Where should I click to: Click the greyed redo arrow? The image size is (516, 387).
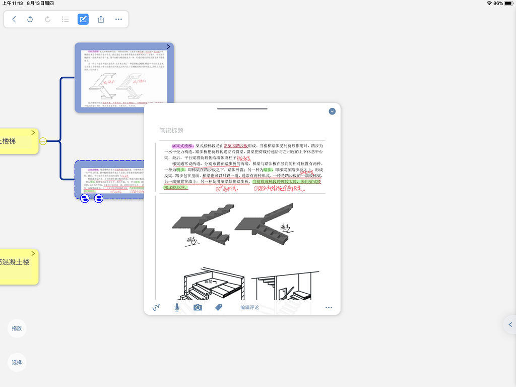point(48,19)
